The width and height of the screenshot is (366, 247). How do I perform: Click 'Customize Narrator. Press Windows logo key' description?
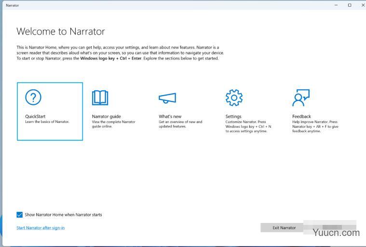pyautogui.click(x=248, y=126)
